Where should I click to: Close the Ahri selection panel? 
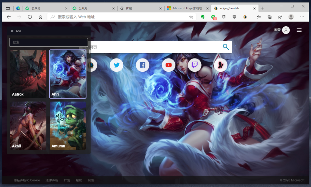coord(12,31)
